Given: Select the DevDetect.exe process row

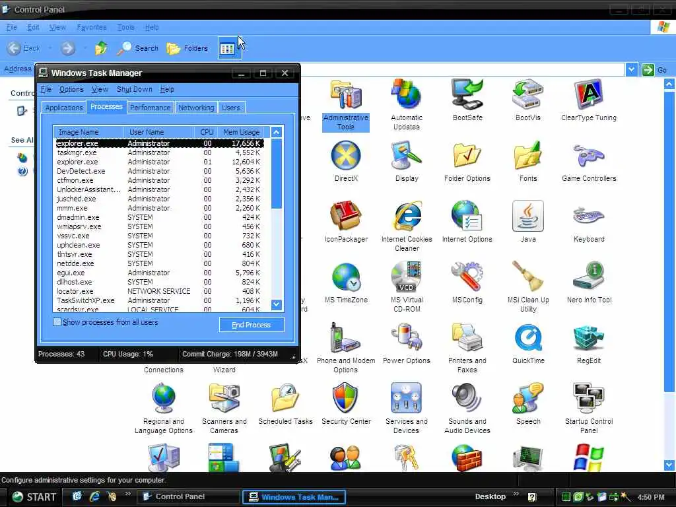Looking at the screenshot, I should [x=159, y=171].
